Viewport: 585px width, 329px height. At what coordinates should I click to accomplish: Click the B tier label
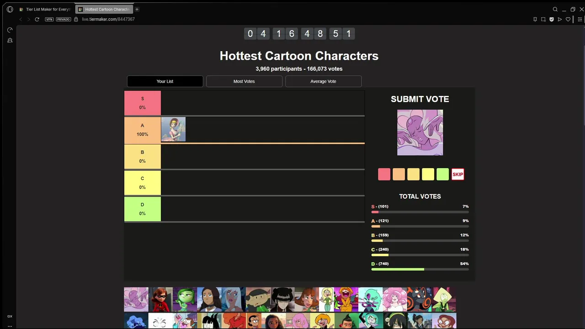tap(143, 156)
